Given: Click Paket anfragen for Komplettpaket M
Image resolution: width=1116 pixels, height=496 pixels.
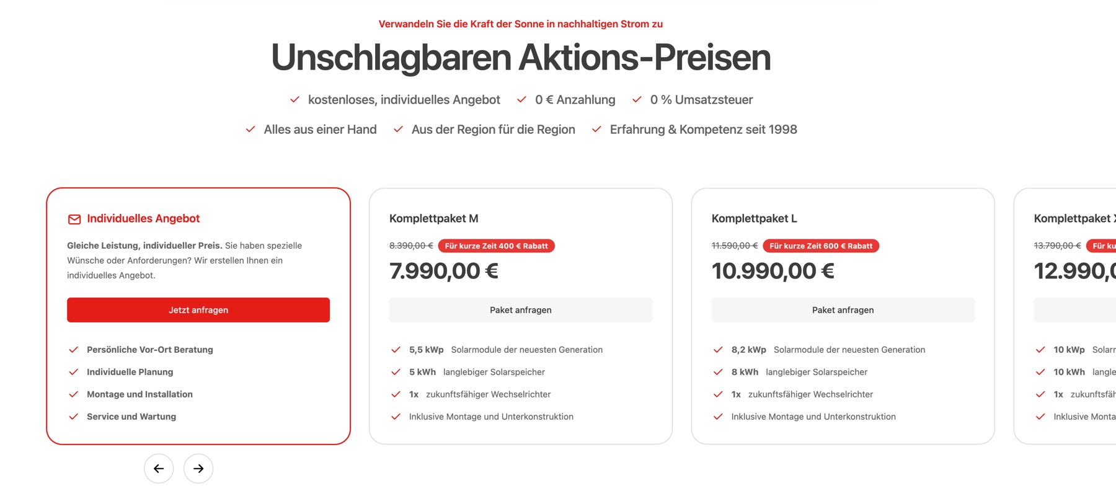Looking at the screenshot, I should 521,310.
